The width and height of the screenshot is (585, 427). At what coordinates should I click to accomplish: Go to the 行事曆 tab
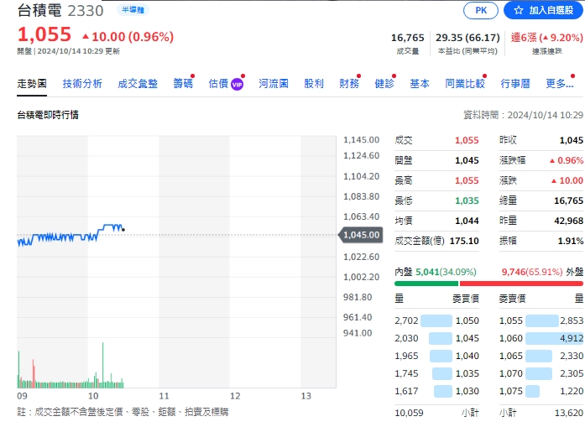coord(515,84)
